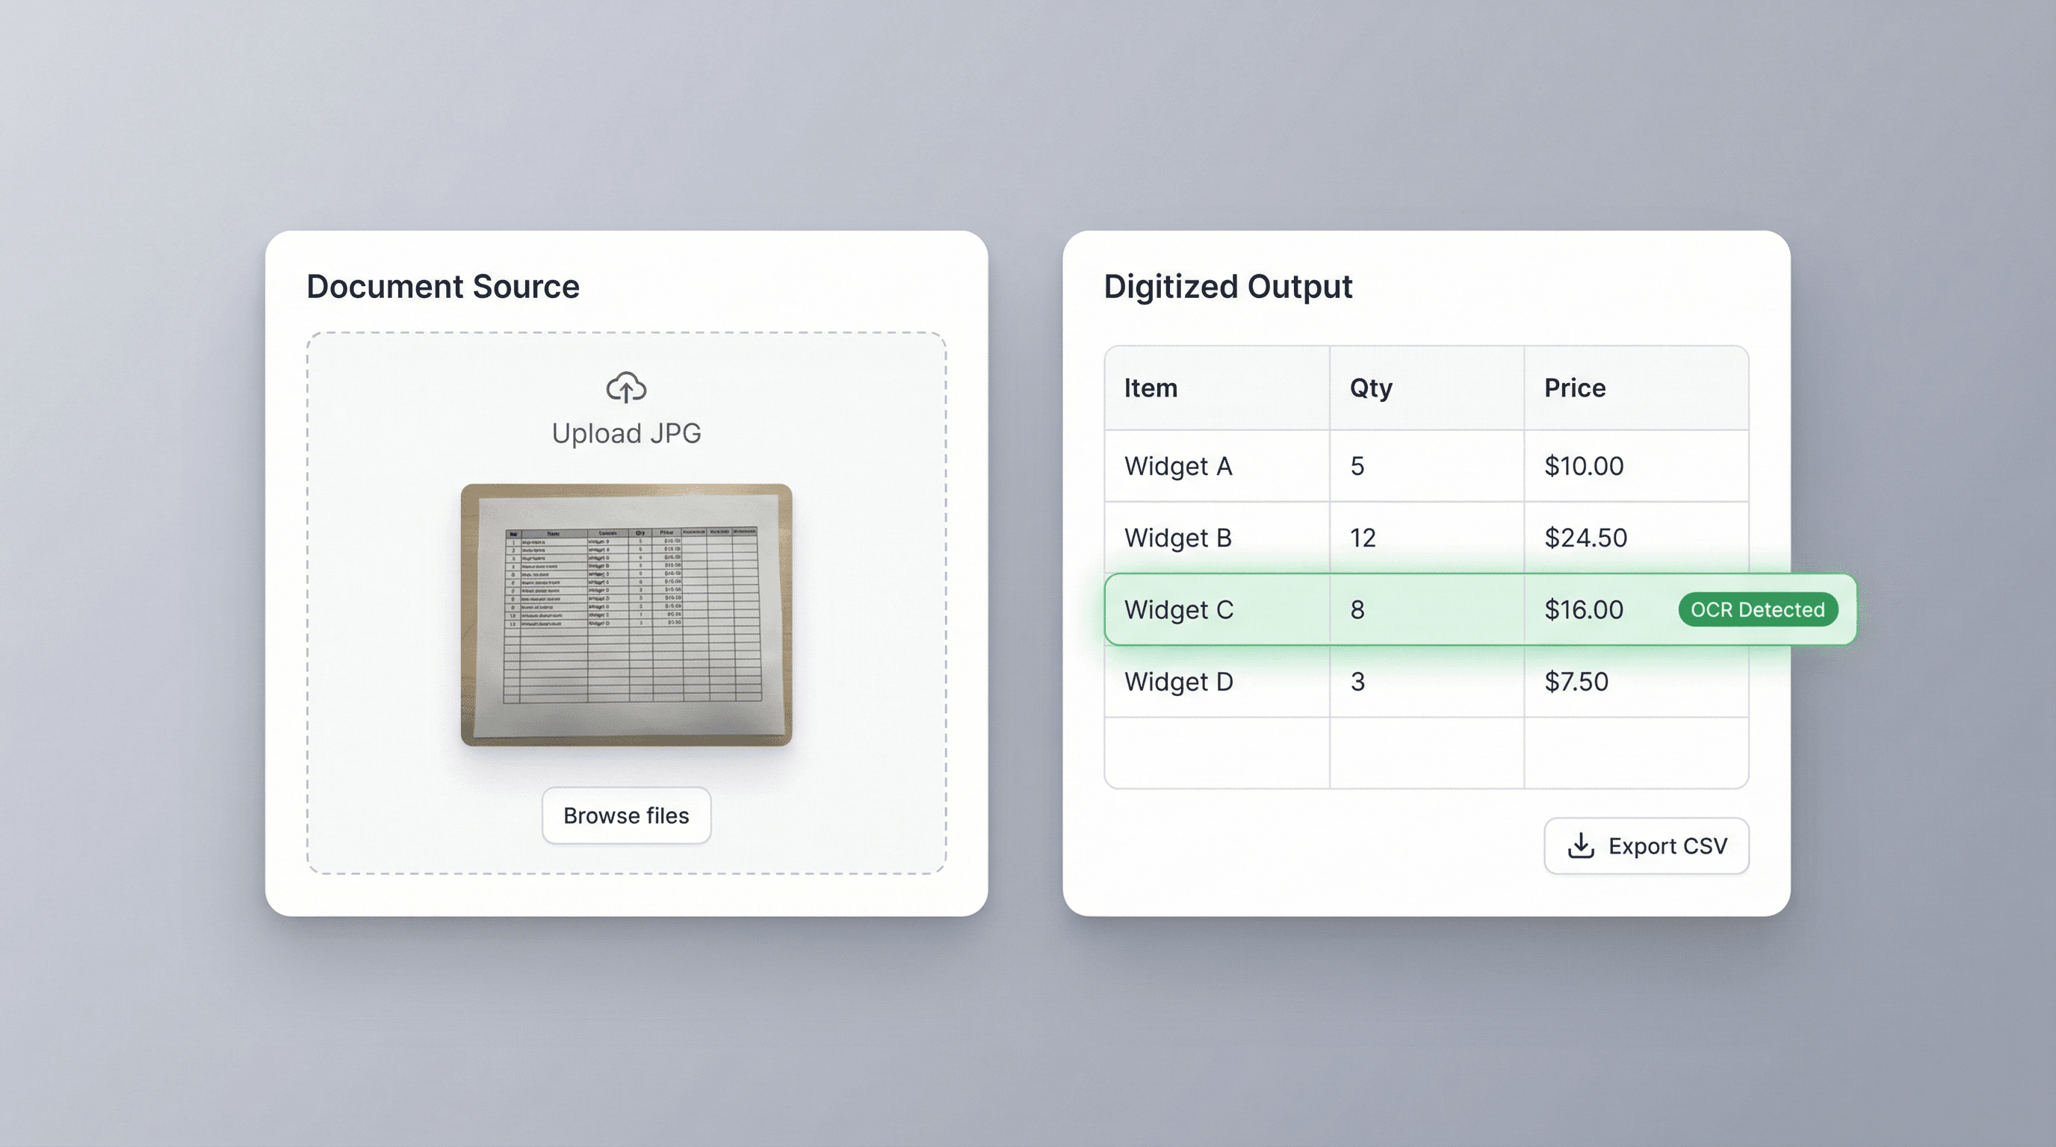
Task: Click the cloud upload icon
Action: 626,388
